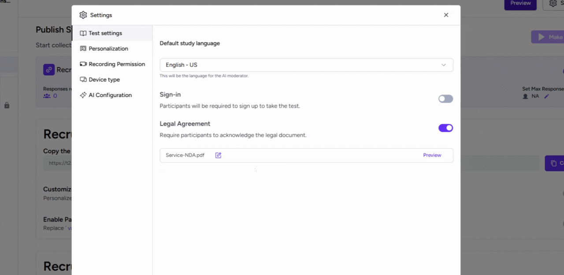This screenshot has width=564, height=275.
Task: Click the Recording Permission camera icon
Action: (x=83, y=64)
